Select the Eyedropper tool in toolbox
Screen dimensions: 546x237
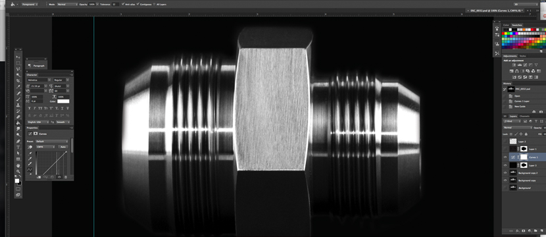pos(18,86)
